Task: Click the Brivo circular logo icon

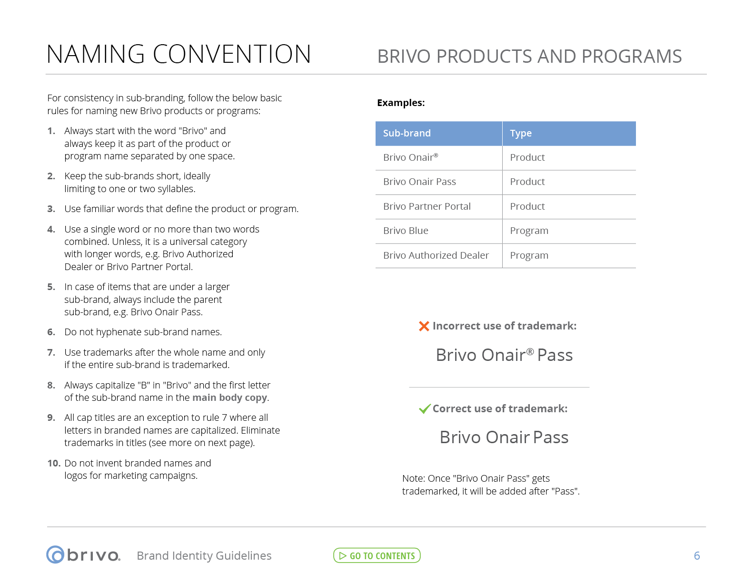Action: [55, 555]
